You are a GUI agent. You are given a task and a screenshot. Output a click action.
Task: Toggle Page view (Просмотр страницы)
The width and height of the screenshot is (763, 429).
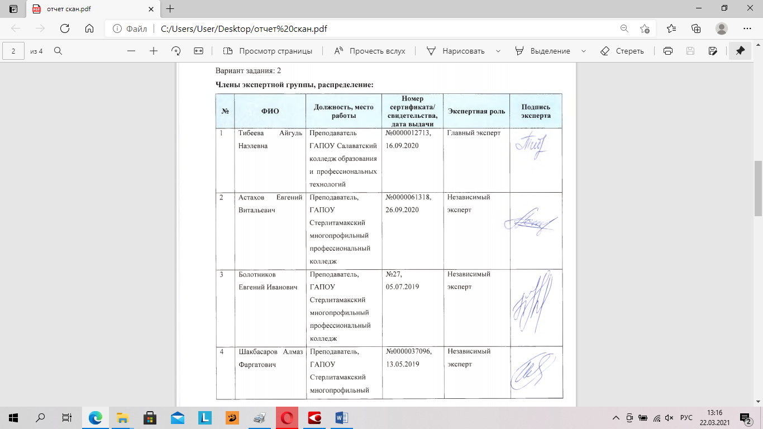(x=268, y=51)
